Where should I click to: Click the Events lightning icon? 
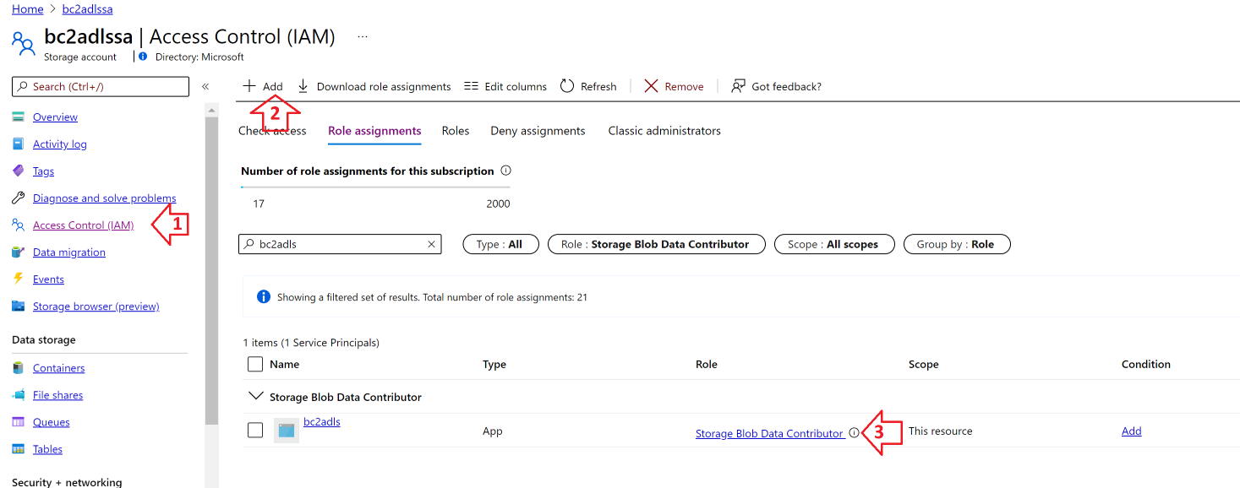(x=19, y=279)
